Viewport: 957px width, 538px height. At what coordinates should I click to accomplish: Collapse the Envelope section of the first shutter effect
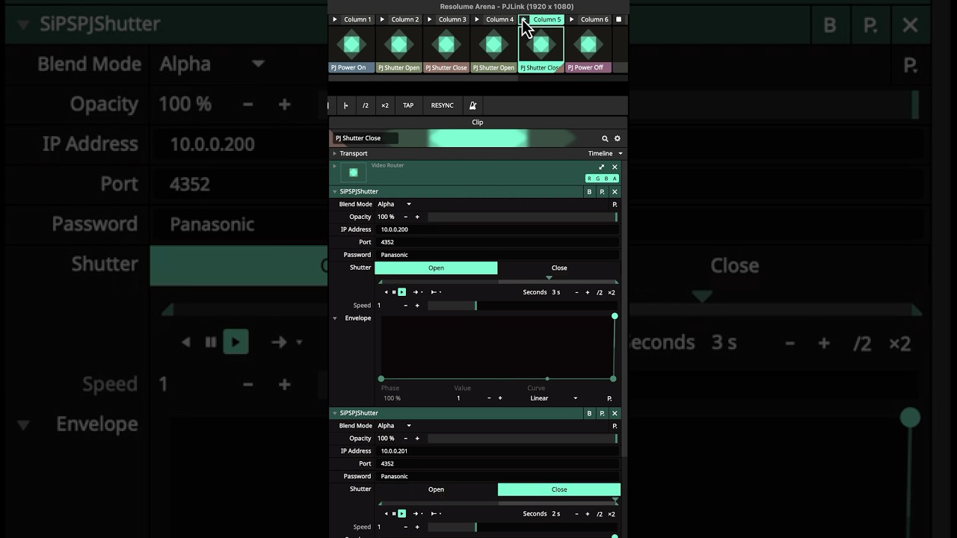[x=335, y=318]
